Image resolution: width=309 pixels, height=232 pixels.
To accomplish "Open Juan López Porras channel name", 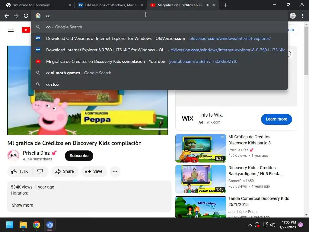I will point(244,212).
